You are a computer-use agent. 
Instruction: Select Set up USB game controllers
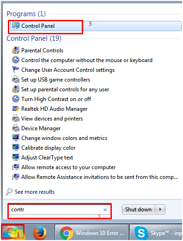pyautogui.click(x=55, y=80)
